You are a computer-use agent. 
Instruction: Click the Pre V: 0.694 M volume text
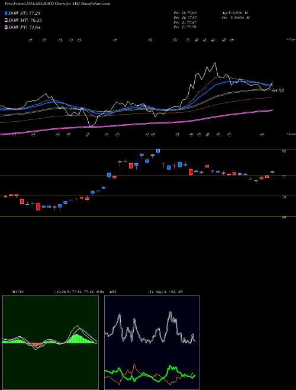point(235,18)
